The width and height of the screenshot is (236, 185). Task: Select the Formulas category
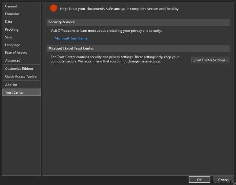[12, 14]
